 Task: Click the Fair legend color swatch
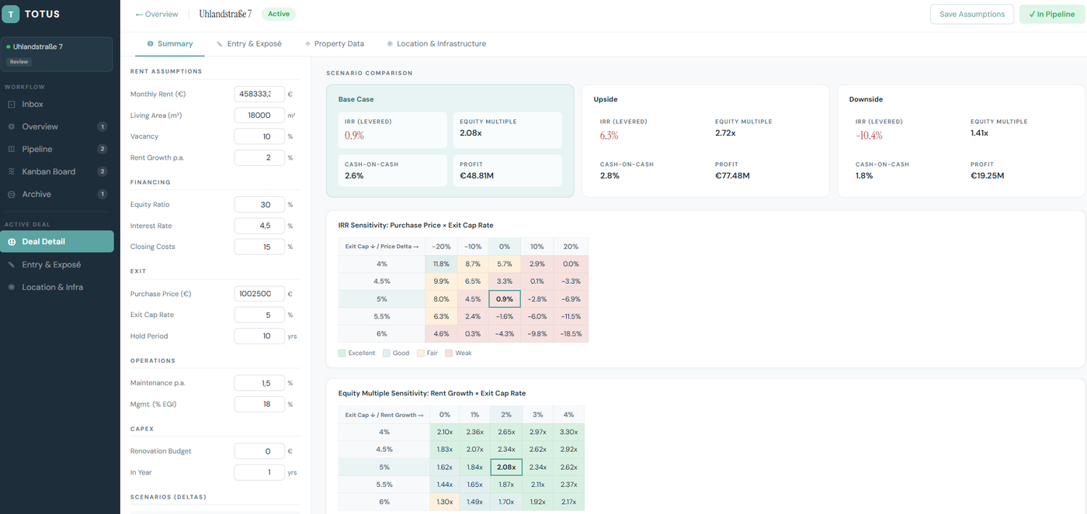tap(420, 353)
